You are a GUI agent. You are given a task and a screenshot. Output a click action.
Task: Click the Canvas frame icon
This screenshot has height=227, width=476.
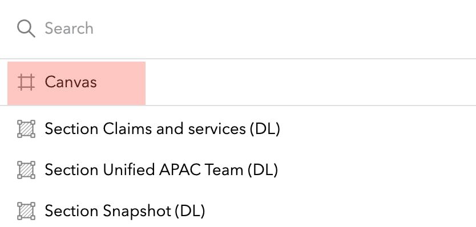(x=26, y=83)
